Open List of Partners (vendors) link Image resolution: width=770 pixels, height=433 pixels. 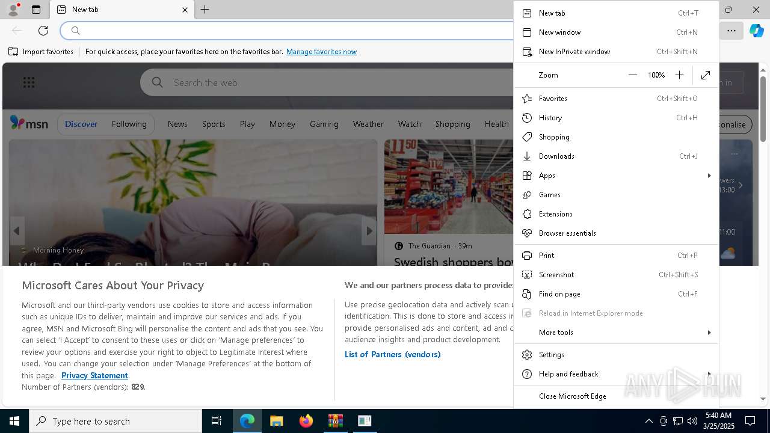[x=392, y=354]
